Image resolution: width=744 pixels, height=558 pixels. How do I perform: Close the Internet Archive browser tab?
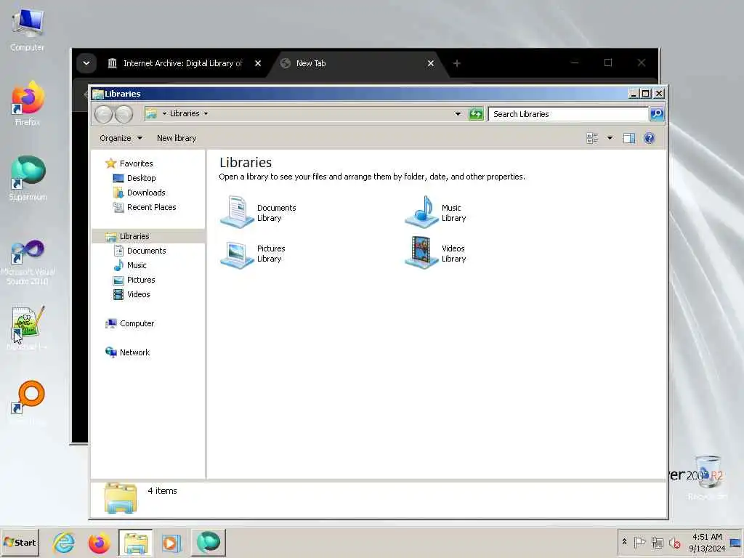click(x=258, y=63)
